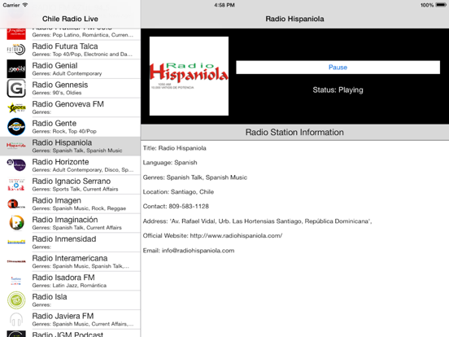Open Radio Isadora FM station
The height and width of the screenshot is (337, 449).
click(70, 281)
